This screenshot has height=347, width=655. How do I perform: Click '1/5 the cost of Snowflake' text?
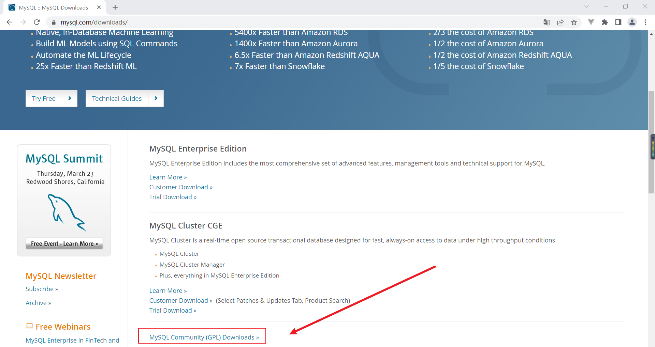(479, 66)
